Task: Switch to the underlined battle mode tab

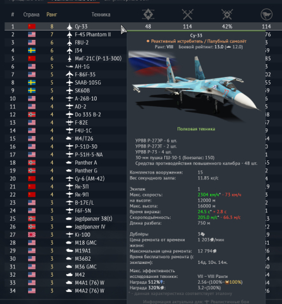Action: tap(73, 1)
